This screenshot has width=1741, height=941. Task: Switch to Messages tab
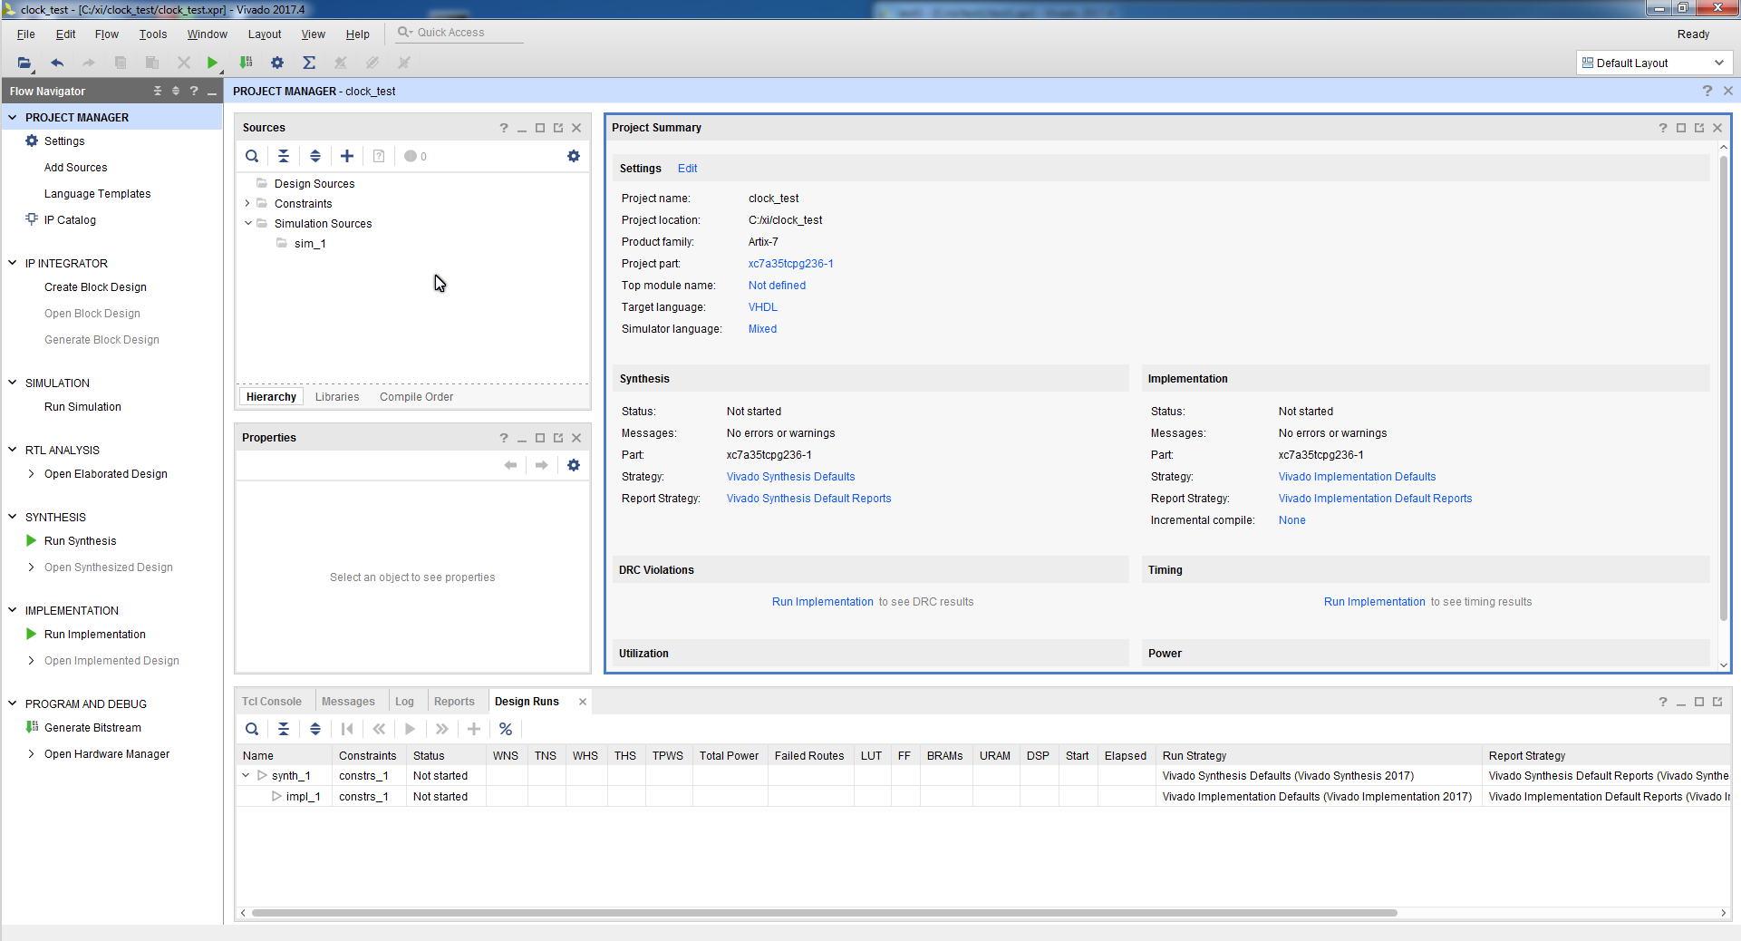pos(348,702)
